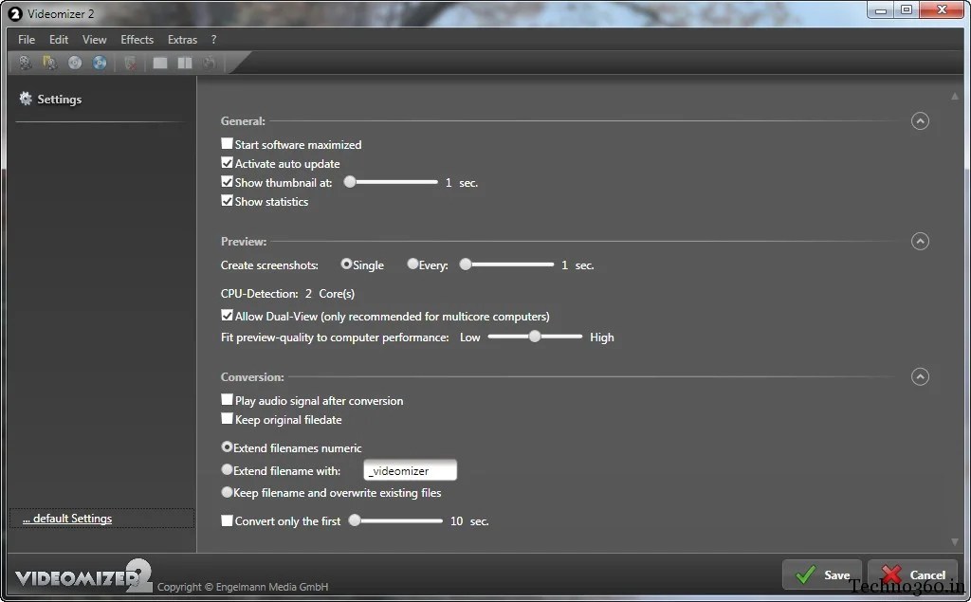
Task: Click the CPU-Detection: 2 Core(s) text
Action: (x=287, y=294)
